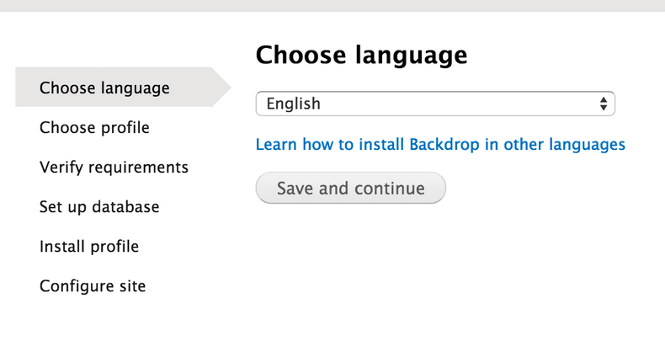Click the up-down arrows icon on language select
This screenshot has width=665, height=341.
pyautogui.click(x=603, y=104)
